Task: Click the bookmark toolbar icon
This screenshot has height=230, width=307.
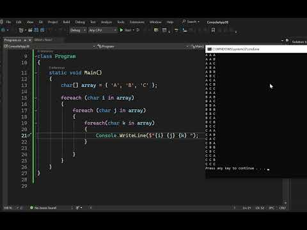Action: (x=213, y=30)
